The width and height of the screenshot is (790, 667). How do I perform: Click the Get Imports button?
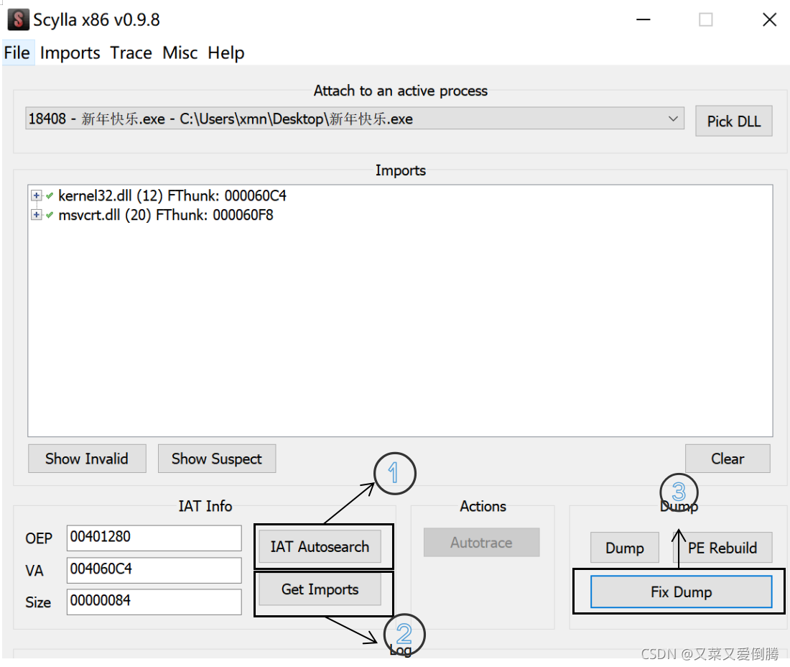[320, 589]
